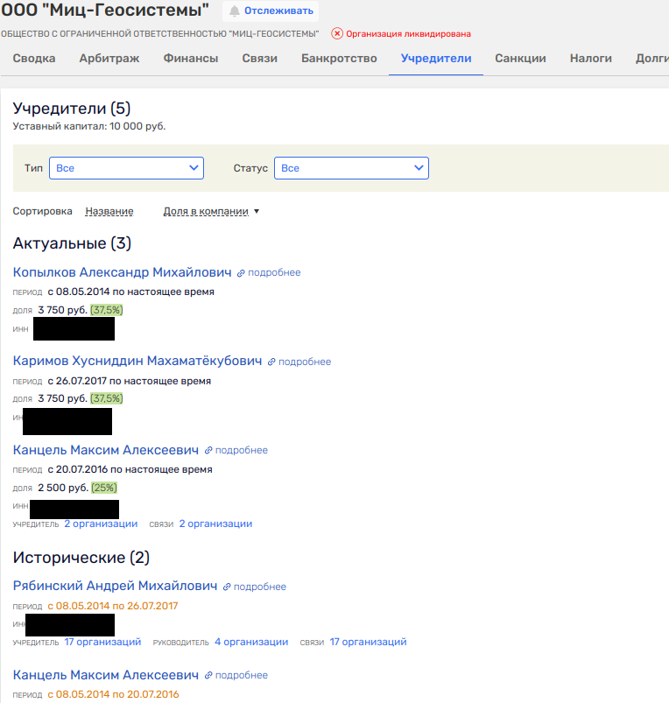Click the Учредители (5) heading
This screenshot has height=703, width=669.
(72, 109)
